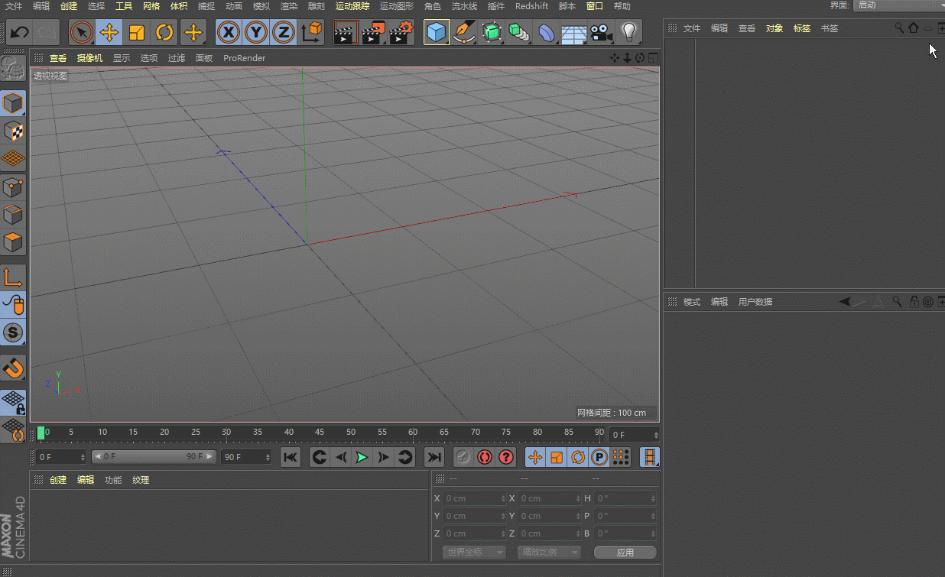Toggle the Z axis lock
The width and height of the screenshot is (945, 577).
(284, 32)
